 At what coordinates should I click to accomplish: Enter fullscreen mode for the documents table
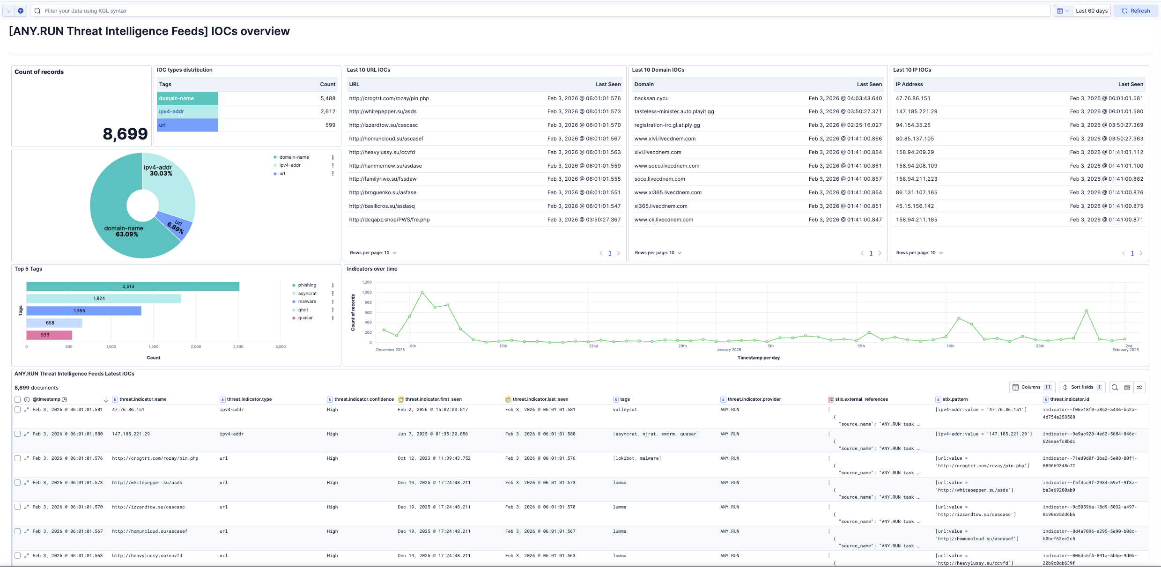click(1127, 387)
